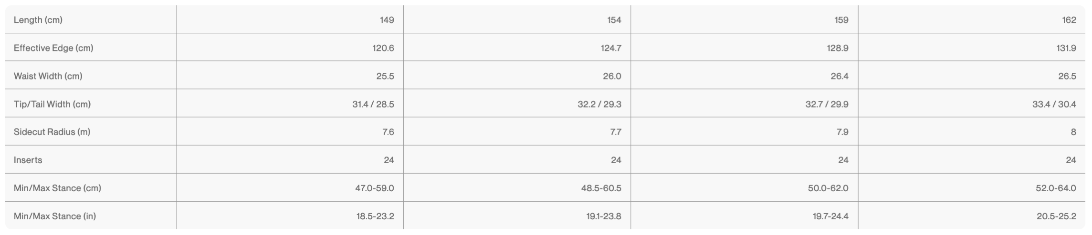Select the 7.9 sidecut radius value

tap(842, 132)
